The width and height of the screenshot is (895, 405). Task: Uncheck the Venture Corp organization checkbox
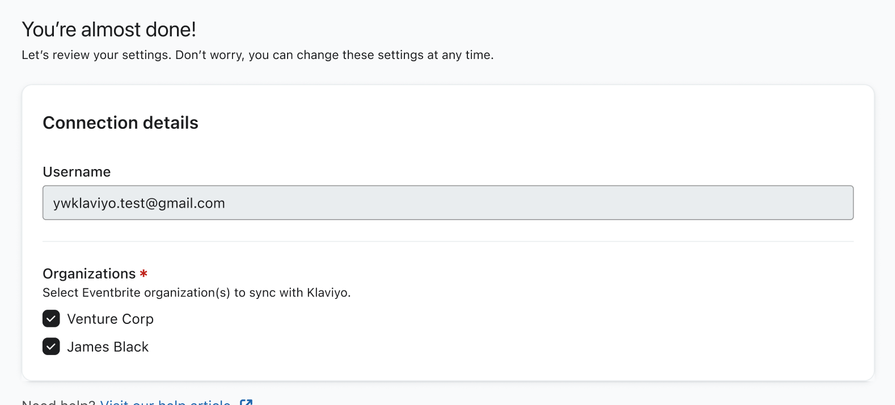coord(51,319)
